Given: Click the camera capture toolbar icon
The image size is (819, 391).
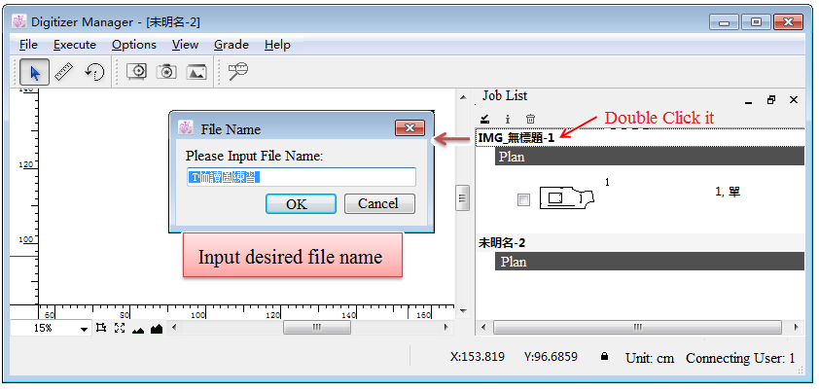Looking at the screenshot, I should [166, 71].
